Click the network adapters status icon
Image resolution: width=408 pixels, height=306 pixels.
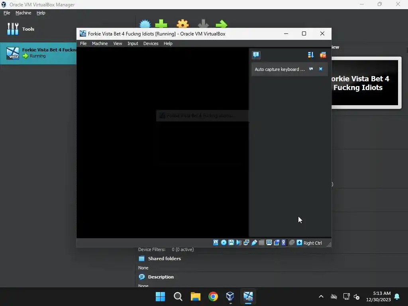(246, 243)
